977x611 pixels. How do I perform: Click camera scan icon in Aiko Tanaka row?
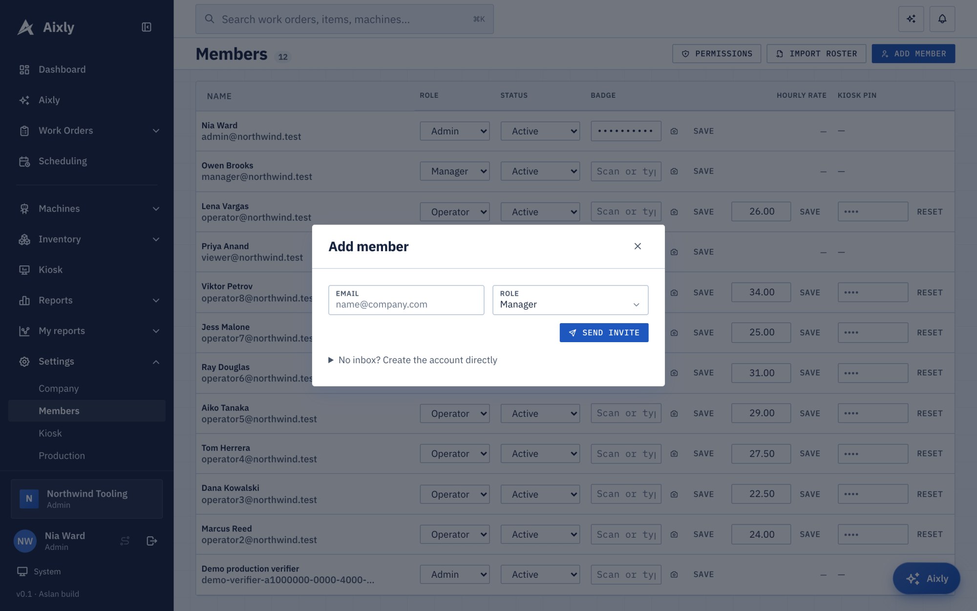point(674,414)
